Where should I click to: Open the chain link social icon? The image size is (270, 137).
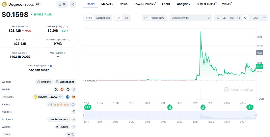coord(74,89)
